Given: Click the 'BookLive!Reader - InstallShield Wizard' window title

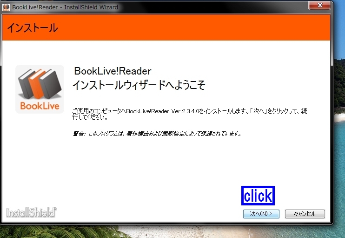Looking at the screenshot, I should pyautogui.click(x=65, y=7).
